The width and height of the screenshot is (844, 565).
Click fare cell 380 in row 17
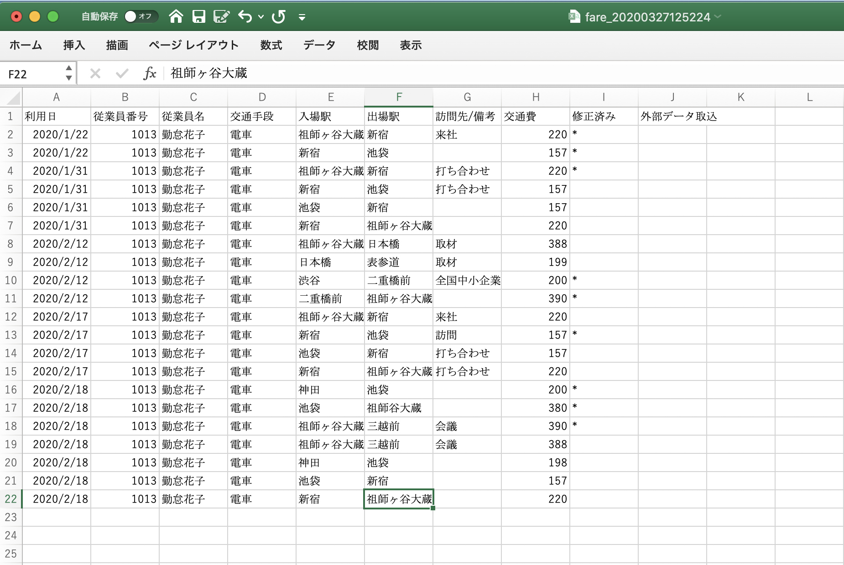[536, 408]
